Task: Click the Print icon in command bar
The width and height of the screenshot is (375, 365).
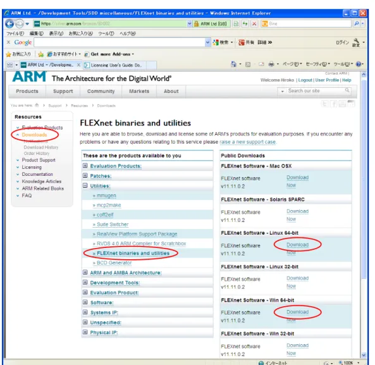Action: coord(271,64)
